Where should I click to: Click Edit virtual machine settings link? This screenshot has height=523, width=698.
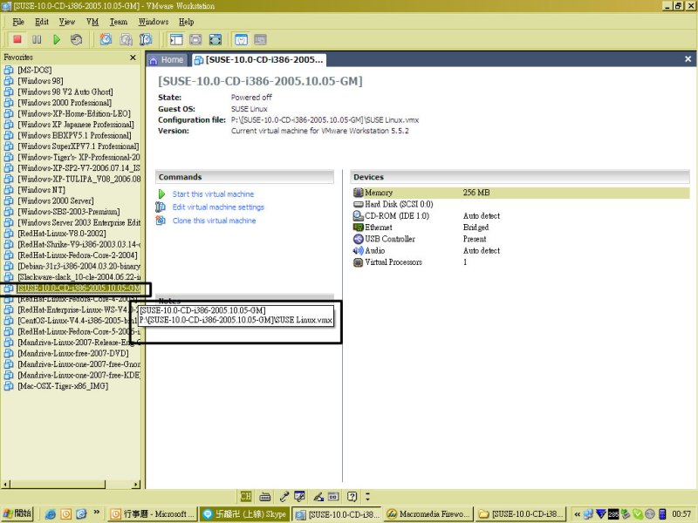tap(218, 207)
